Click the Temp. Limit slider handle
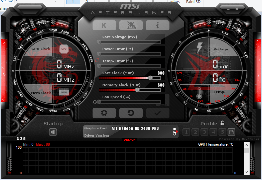Screen dimensions: 262x180 (x=99, y=66)
